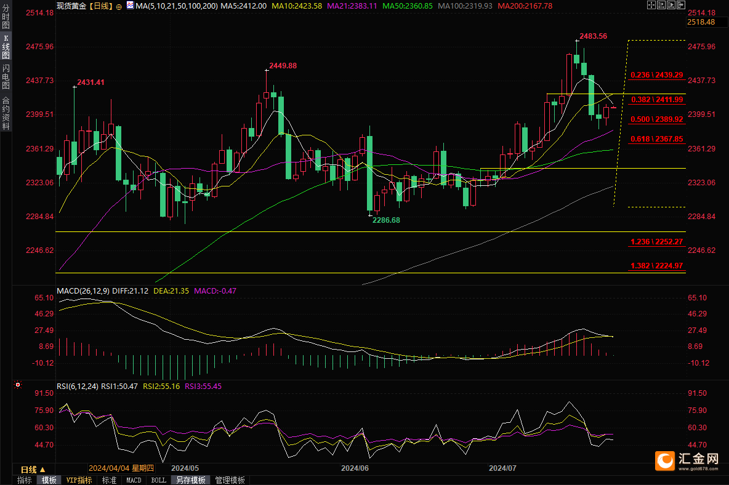Click the RSI1:50.47 value
Screen dimensions: 729x485
[x=119, y=386]
